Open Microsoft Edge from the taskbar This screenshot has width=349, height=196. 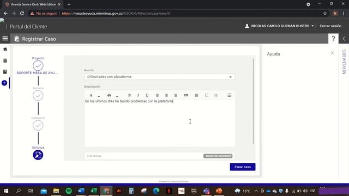(x=157, y=191)
